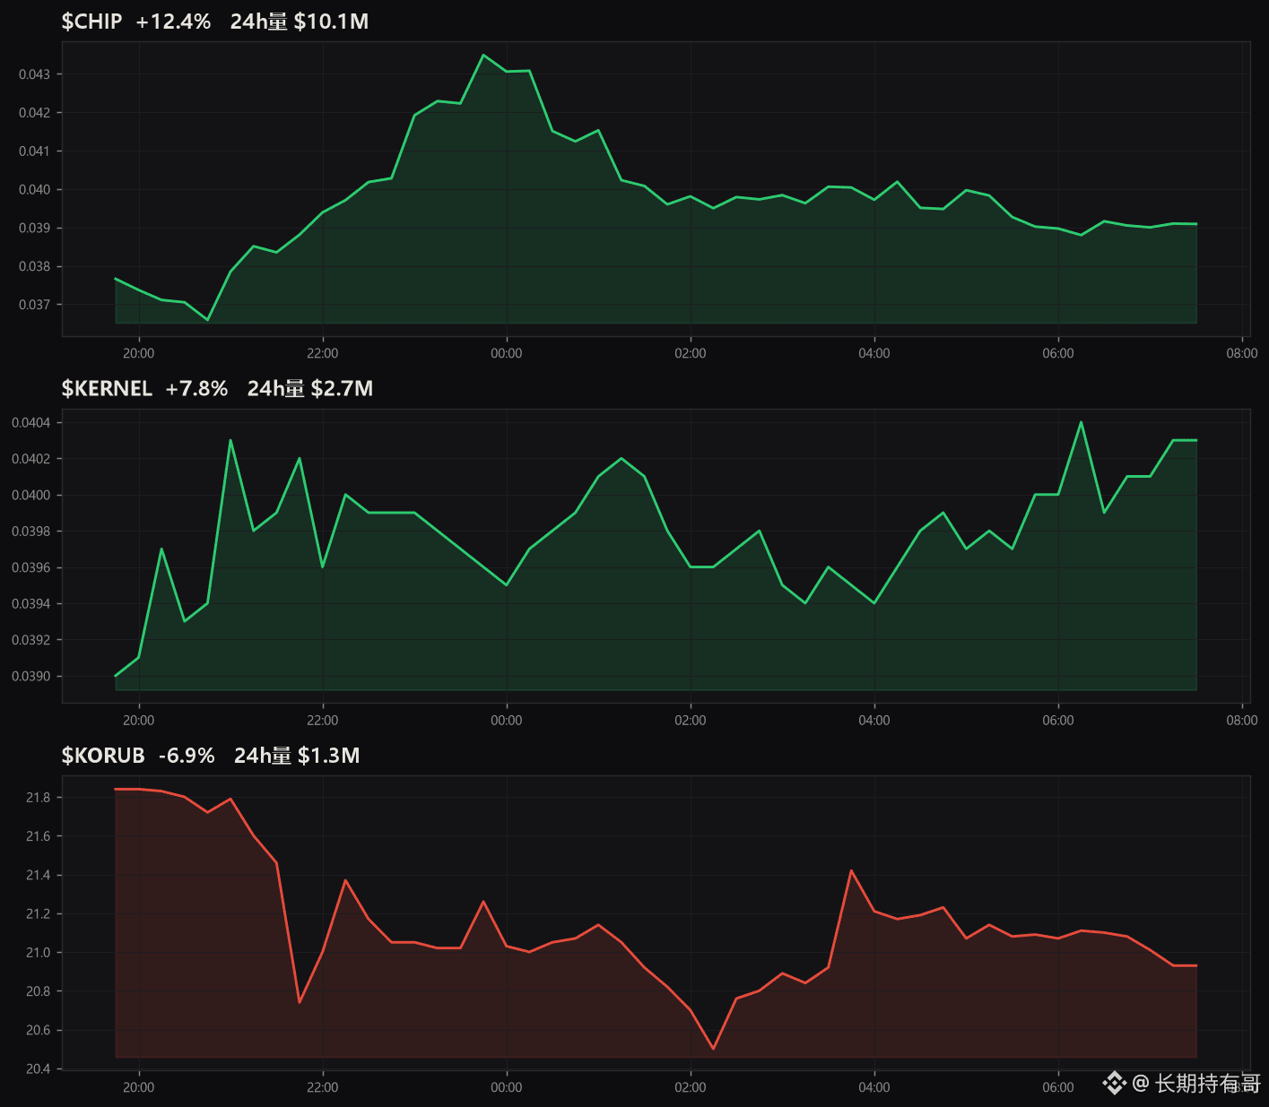Viewport: 1269px width, 1107px height.
Task: Click 20:00 on the $CHIP time axis
Action: tap(139, 353)
